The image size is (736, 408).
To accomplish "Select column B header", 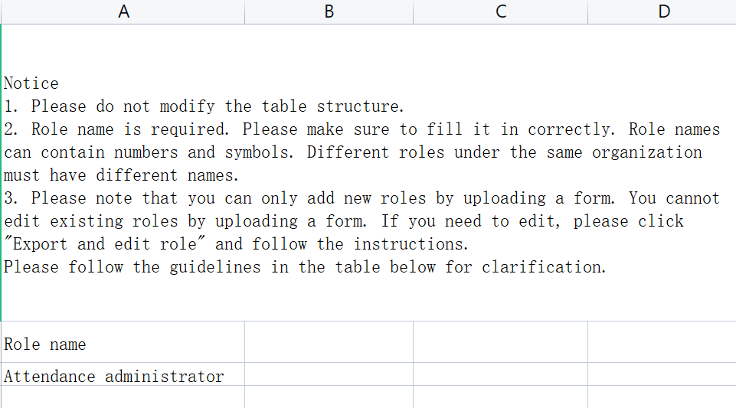I will pyautogui.click(x=329, y=11).
